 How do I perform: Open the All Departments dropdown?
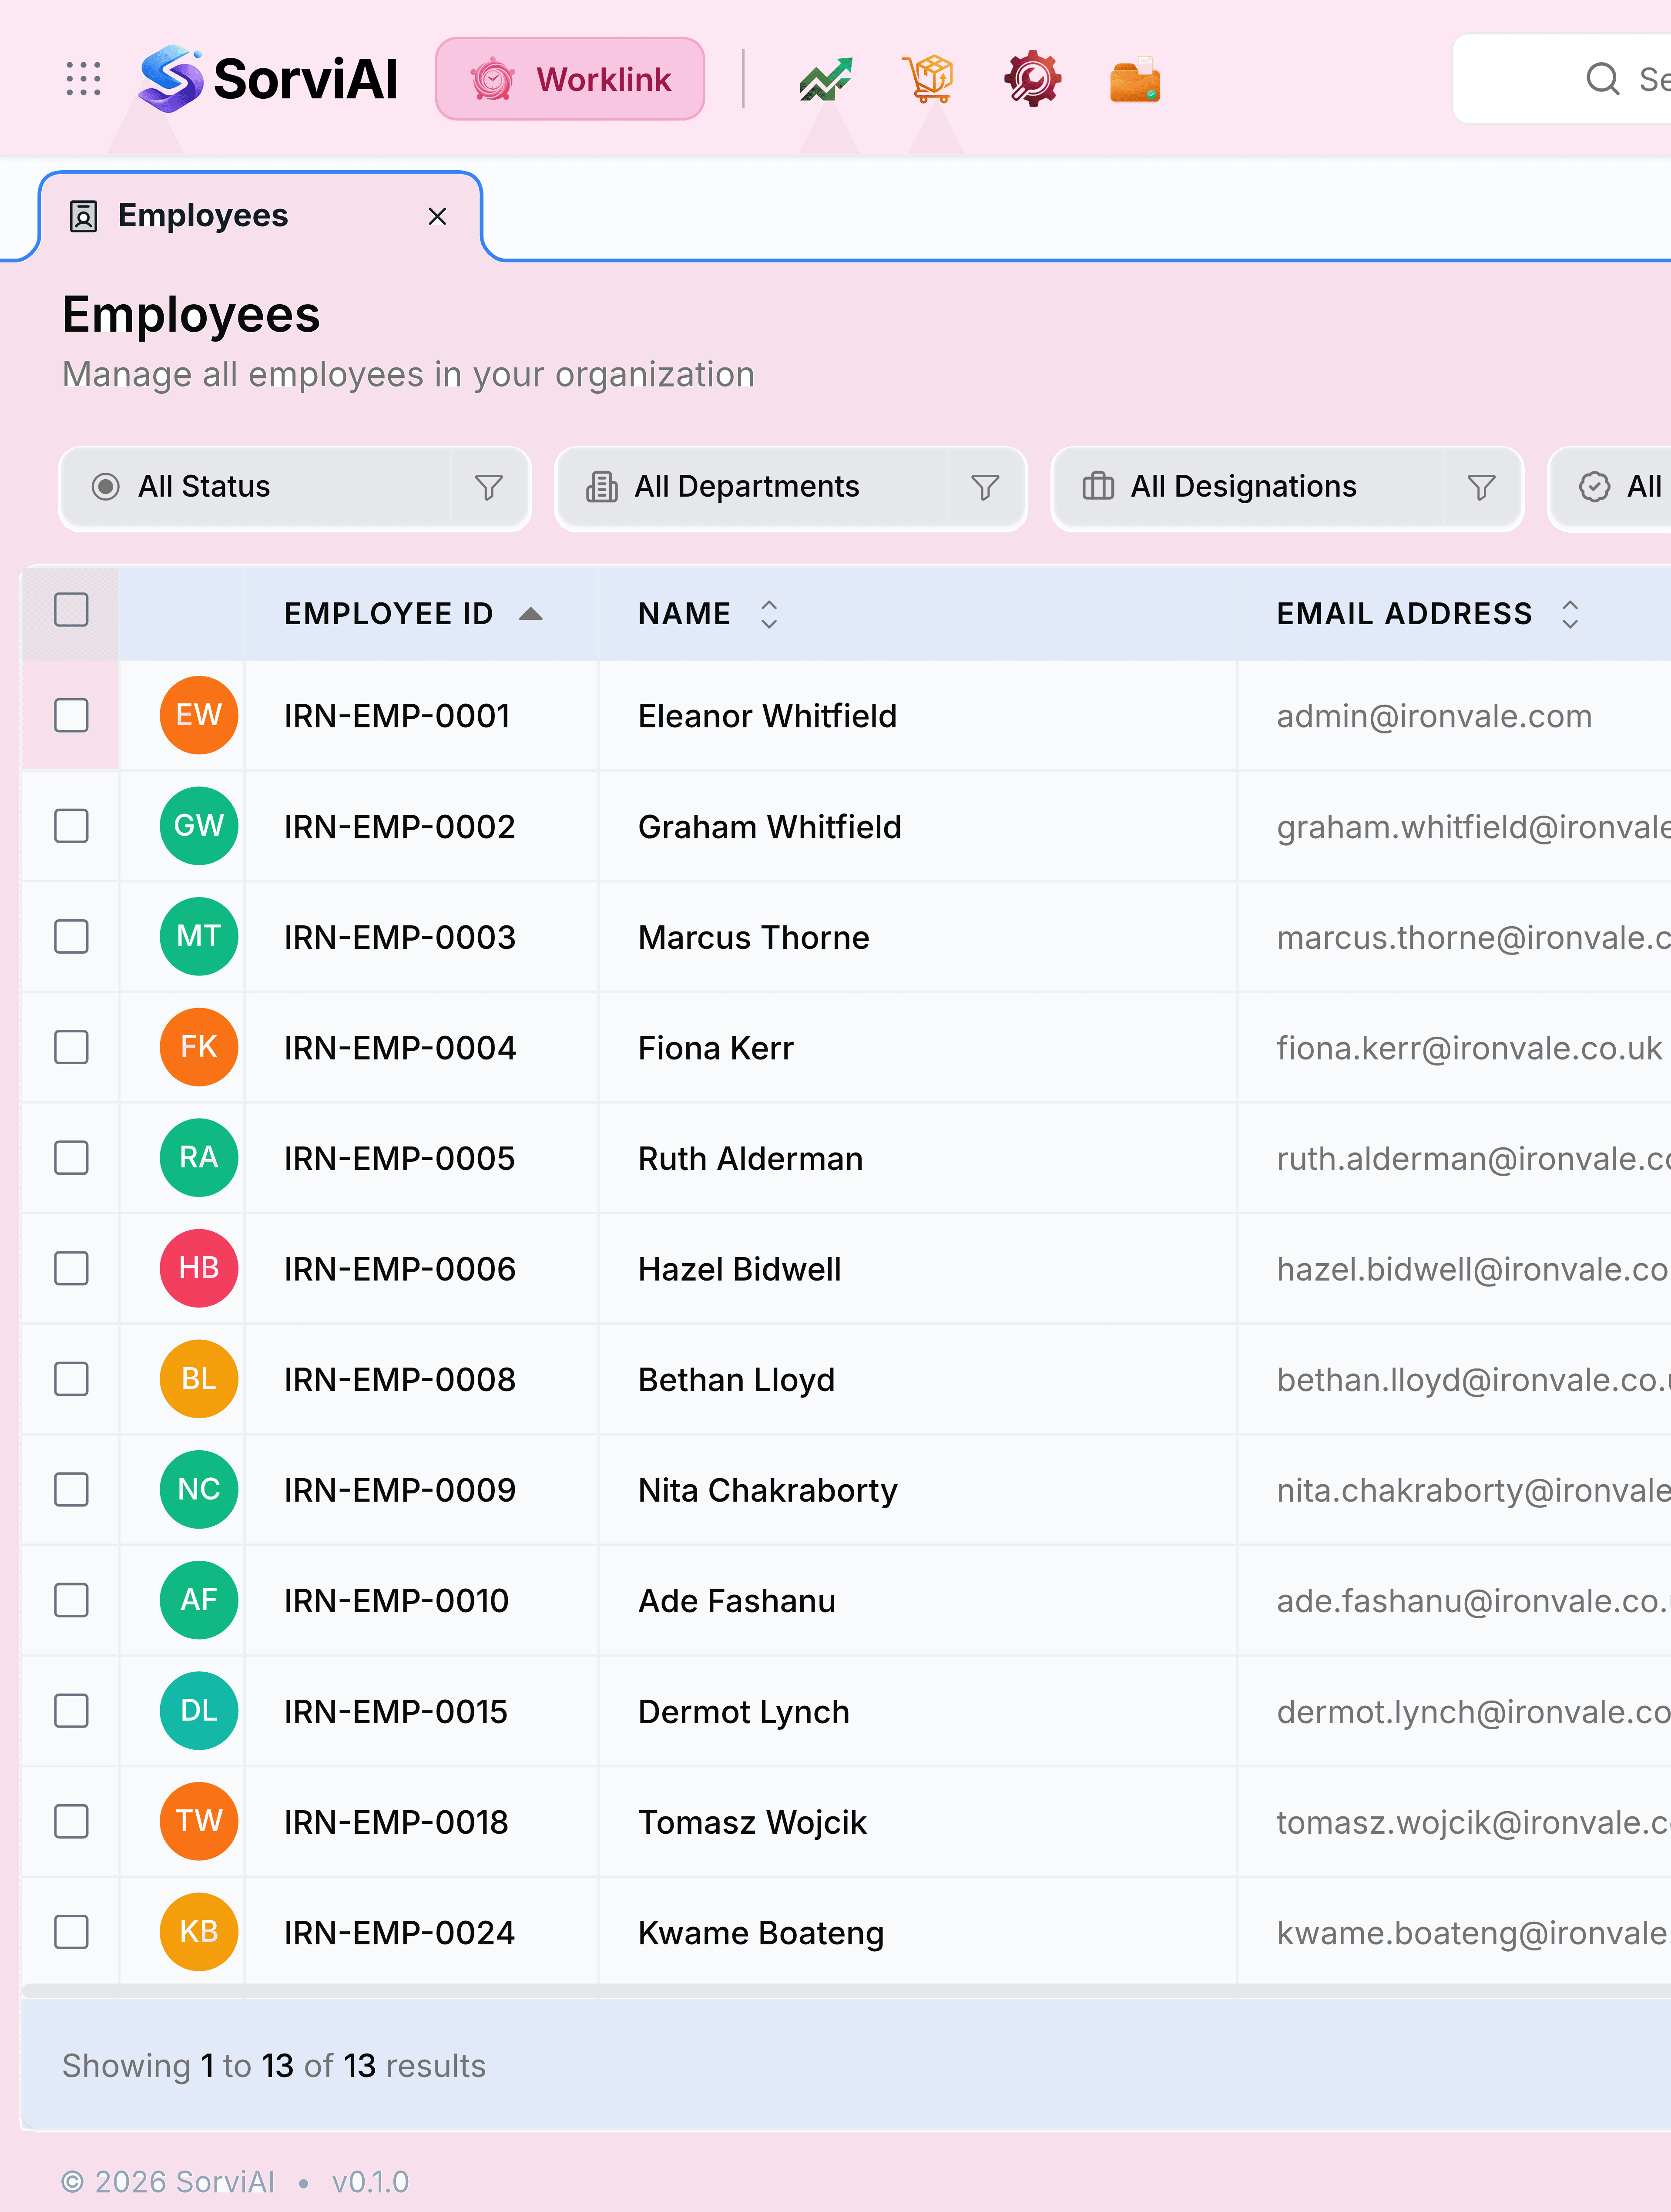point(752,487)
